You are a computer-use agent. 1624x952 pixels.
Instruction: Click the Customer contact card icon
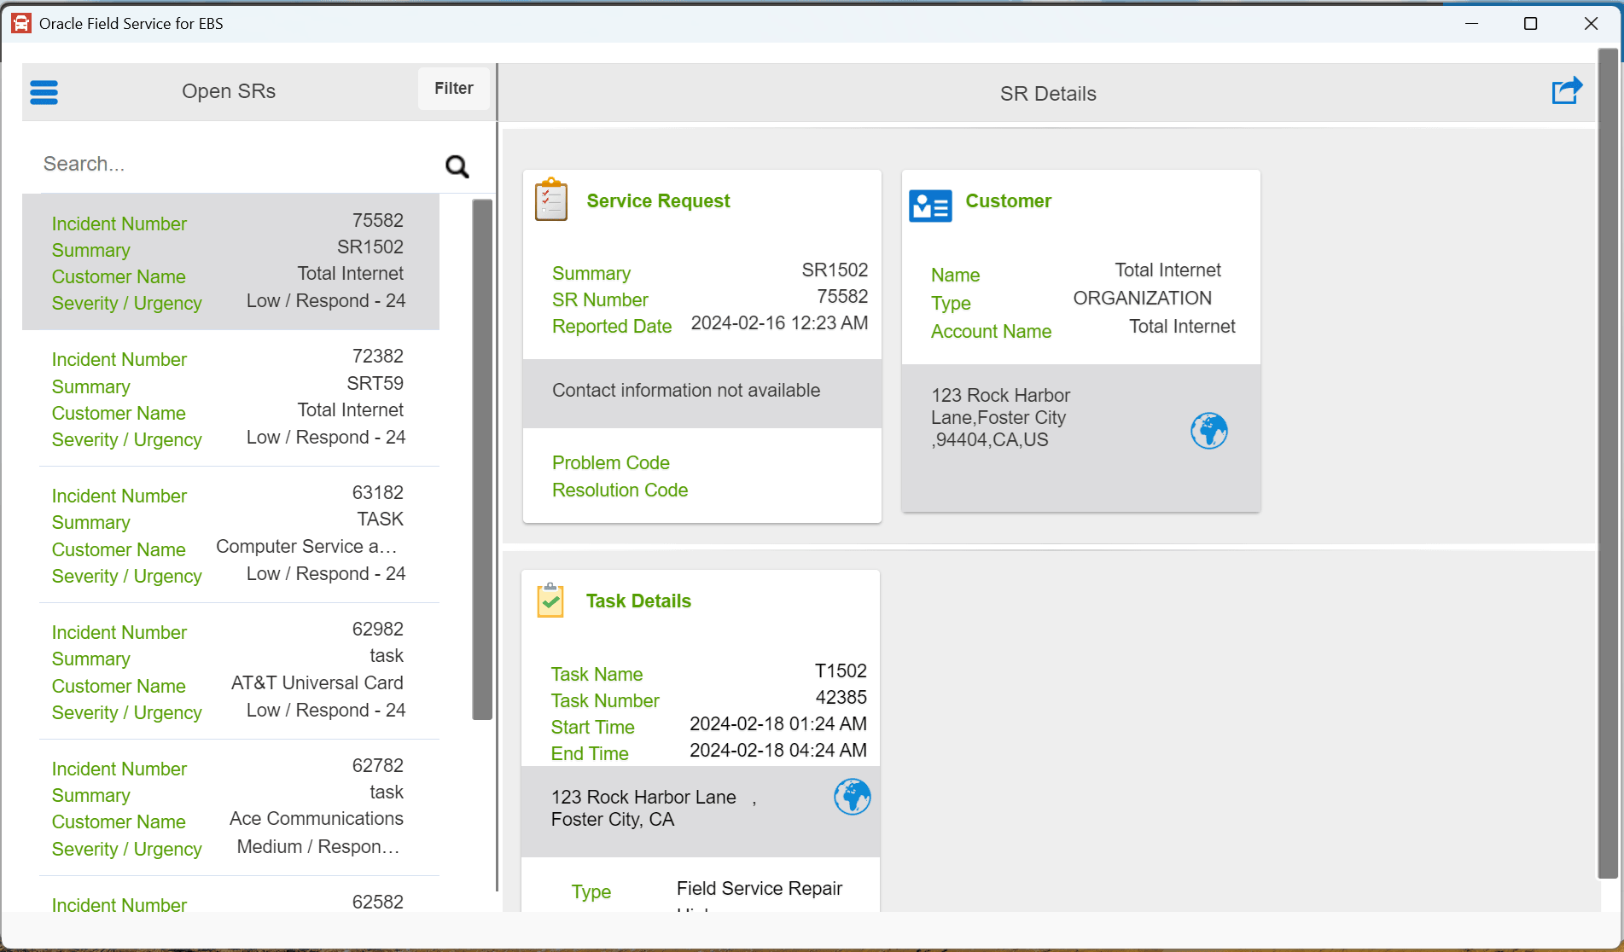pos(930,206)
